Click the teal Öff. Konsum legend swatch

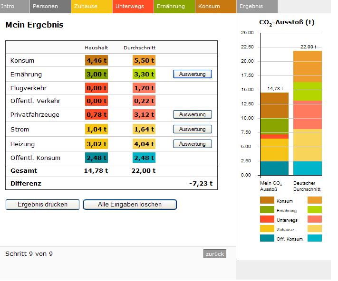(x=267, y=238)
